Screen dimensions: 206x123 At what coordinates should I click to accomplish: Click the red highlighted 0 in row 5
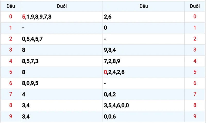tap(105, 72)
